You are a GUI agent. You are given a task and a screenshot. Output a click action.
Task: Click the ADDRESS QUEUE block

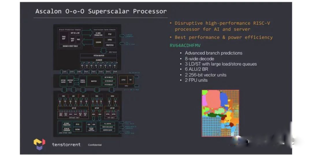107,130
